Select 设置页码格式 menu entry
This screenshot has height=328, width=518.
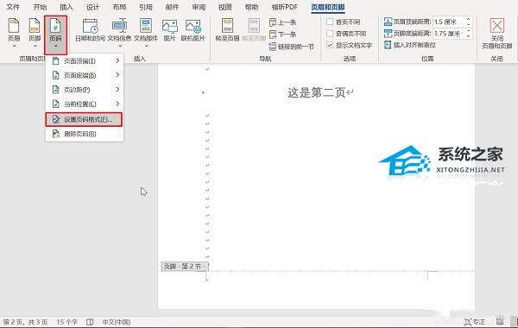(x=84, y=120)
